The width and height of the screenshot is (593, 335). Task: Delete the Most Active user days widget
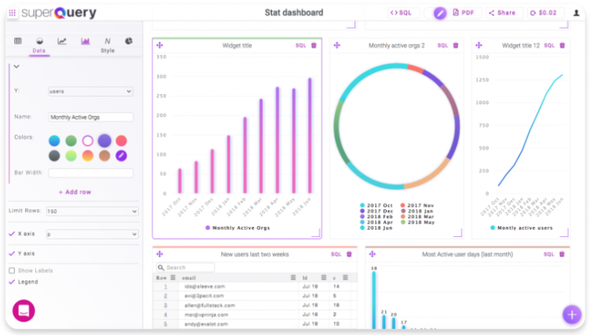point(562,254)
